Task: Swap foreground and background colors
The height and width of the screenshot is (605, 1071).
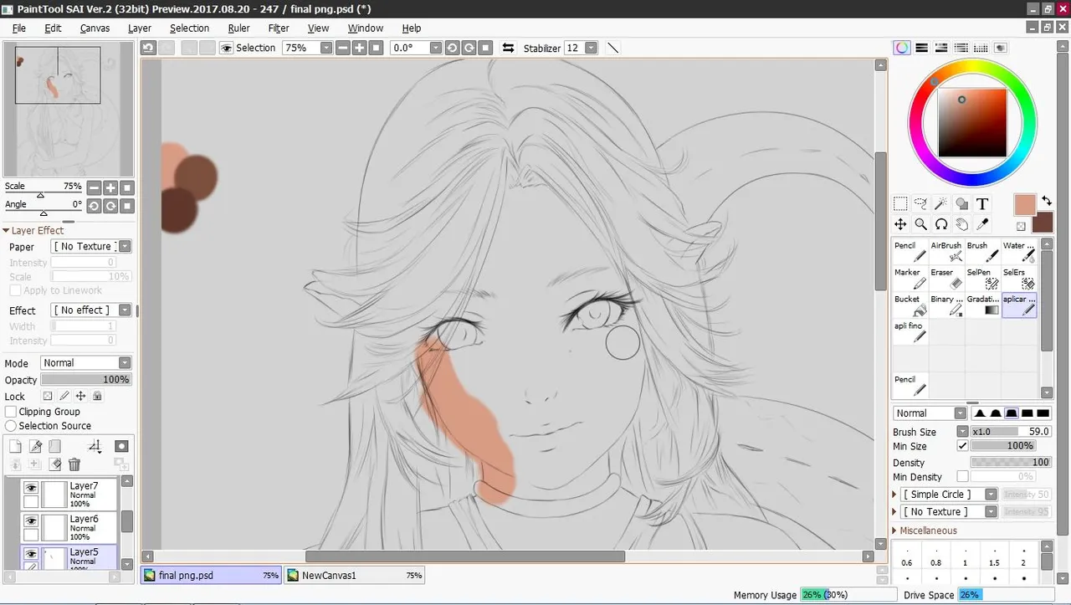Action: tap(1046, 201)
